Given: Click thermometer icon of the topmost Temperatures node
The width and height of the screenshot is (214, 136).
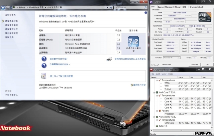Looking at the screenshot, I should pos(160,80).
